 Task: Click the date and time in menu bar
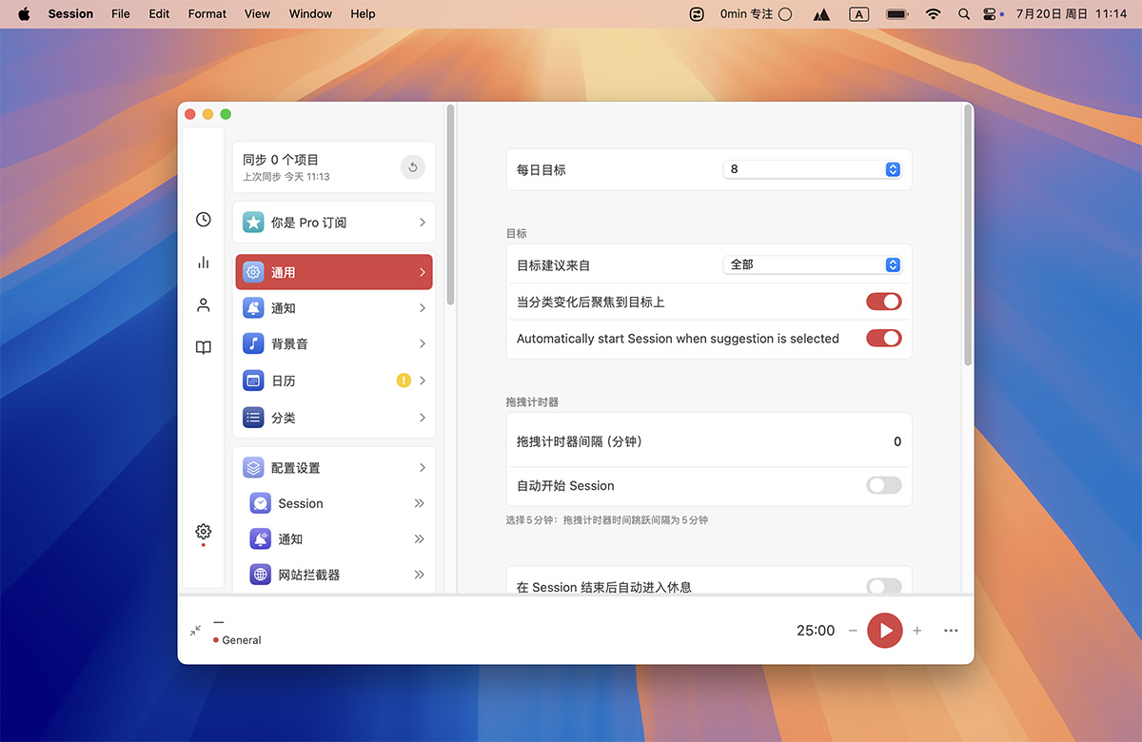pyautogui.click(x=1072, y=14)
